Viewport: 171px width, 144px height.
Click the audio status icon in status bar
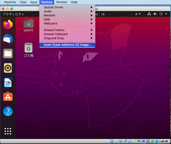coord(121,141)
